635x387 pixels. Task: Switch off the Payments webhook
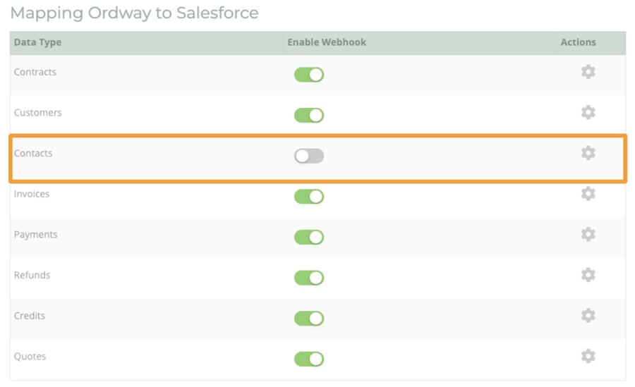click(309, 238)
